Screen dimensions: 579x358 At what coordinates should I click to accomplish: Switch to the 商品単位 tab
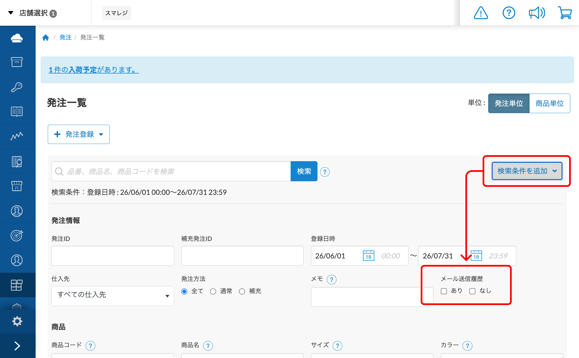[550, 103]
